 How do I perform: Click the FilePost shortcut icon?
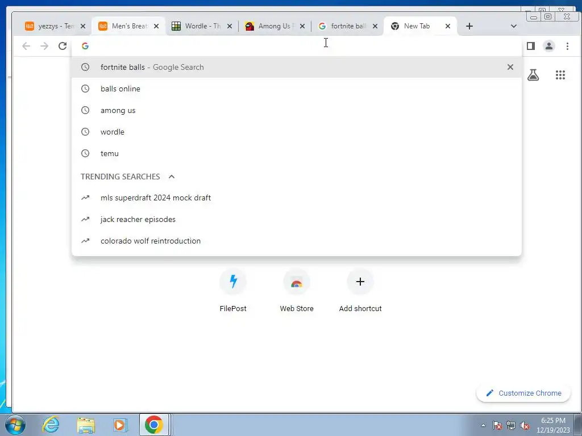point(233,282)
